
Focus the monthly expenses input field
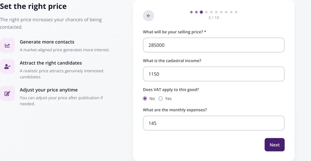click(x=214, y=123)
